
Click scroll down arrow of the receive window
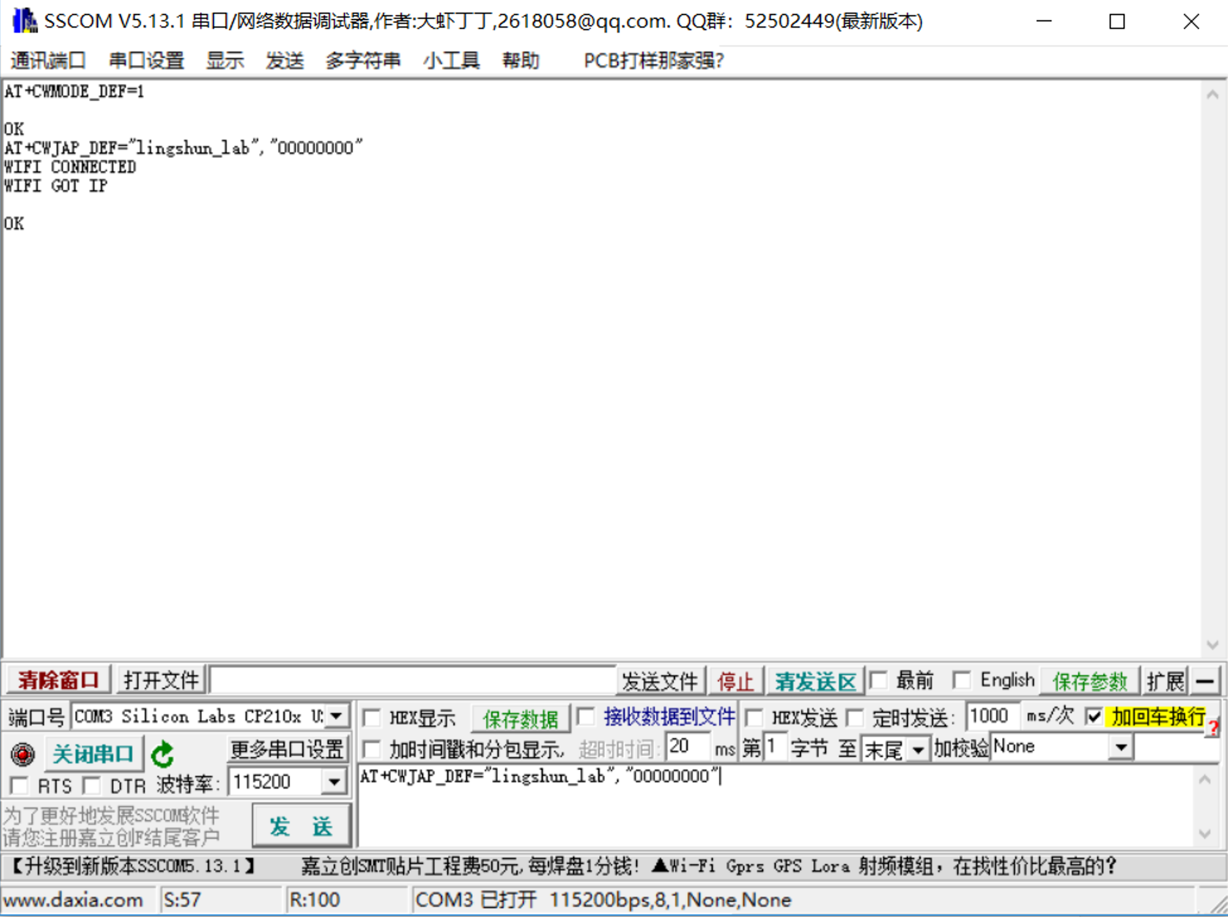(x=1213, y=644)
